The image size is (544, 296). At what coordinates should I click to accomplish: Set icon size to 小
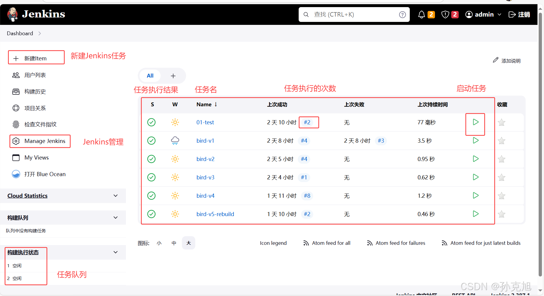[159, 243]
